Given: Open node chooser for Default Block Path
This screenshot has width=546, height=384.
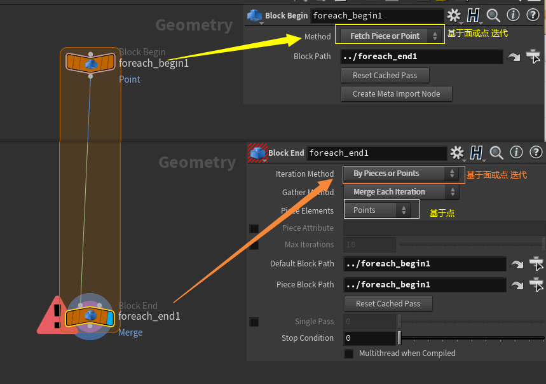Looking at the screenshot, I should coord(536,264).
